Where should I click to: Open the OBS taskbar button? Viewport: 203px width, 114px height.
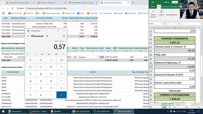[38, 111]
